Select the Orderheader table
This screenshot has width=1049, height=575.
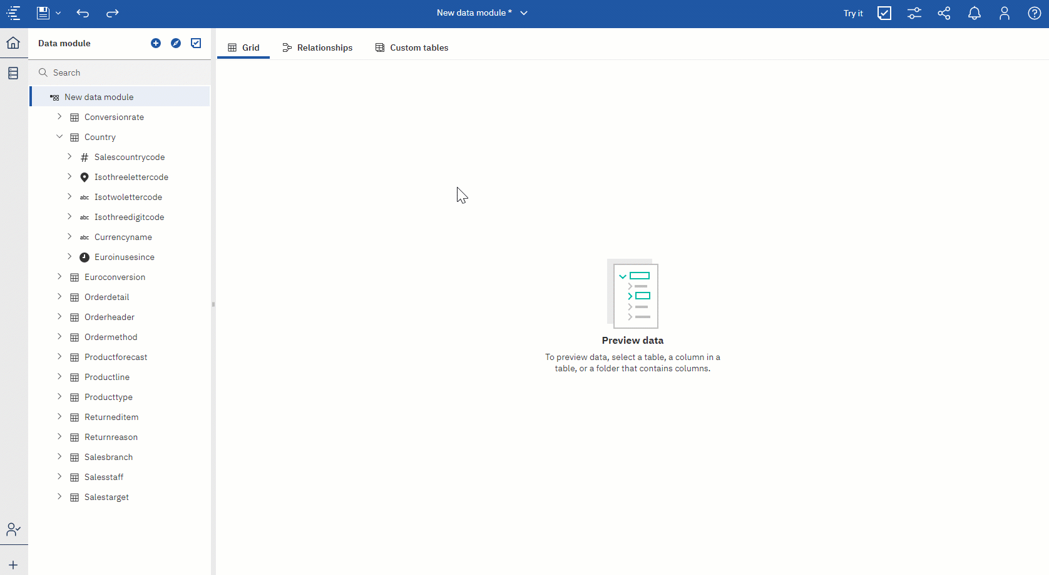110,317
